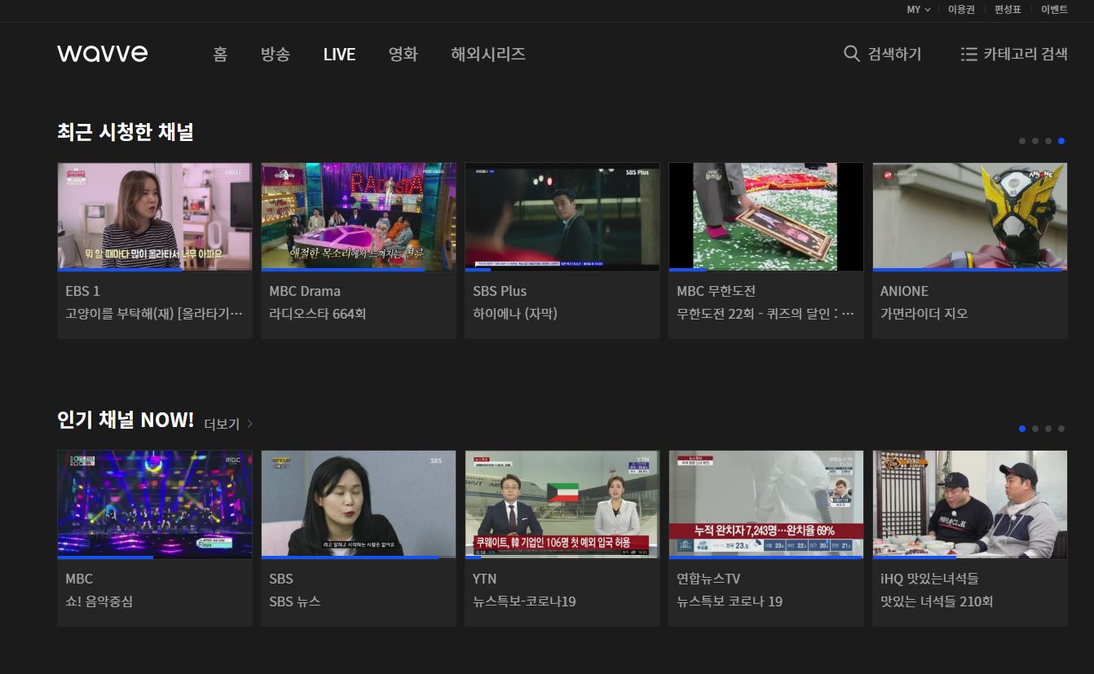This screenshot has height=674, width=1094.
Task: Select the 쇼! 음악중심 program title
Action: (99, 601)
